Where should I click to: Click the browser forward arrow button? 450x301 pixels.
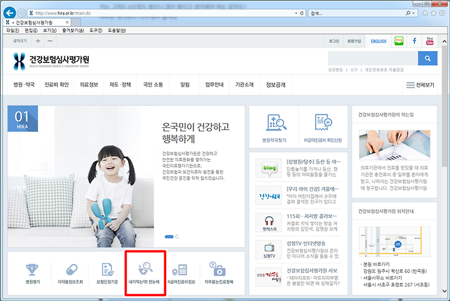pyautogui.click(x=21, y=13)
